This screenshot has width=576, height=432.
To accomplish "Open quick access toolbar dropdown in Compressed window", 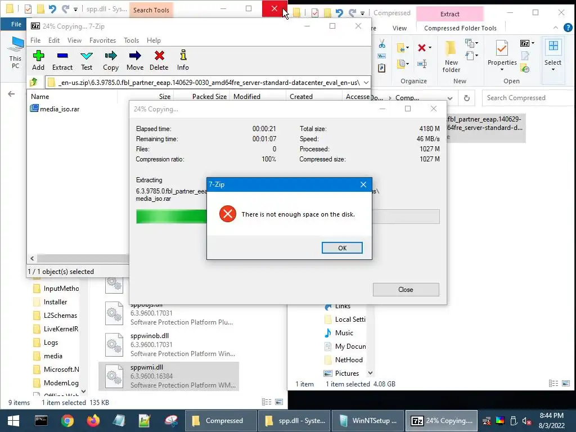I will [362, 13].
